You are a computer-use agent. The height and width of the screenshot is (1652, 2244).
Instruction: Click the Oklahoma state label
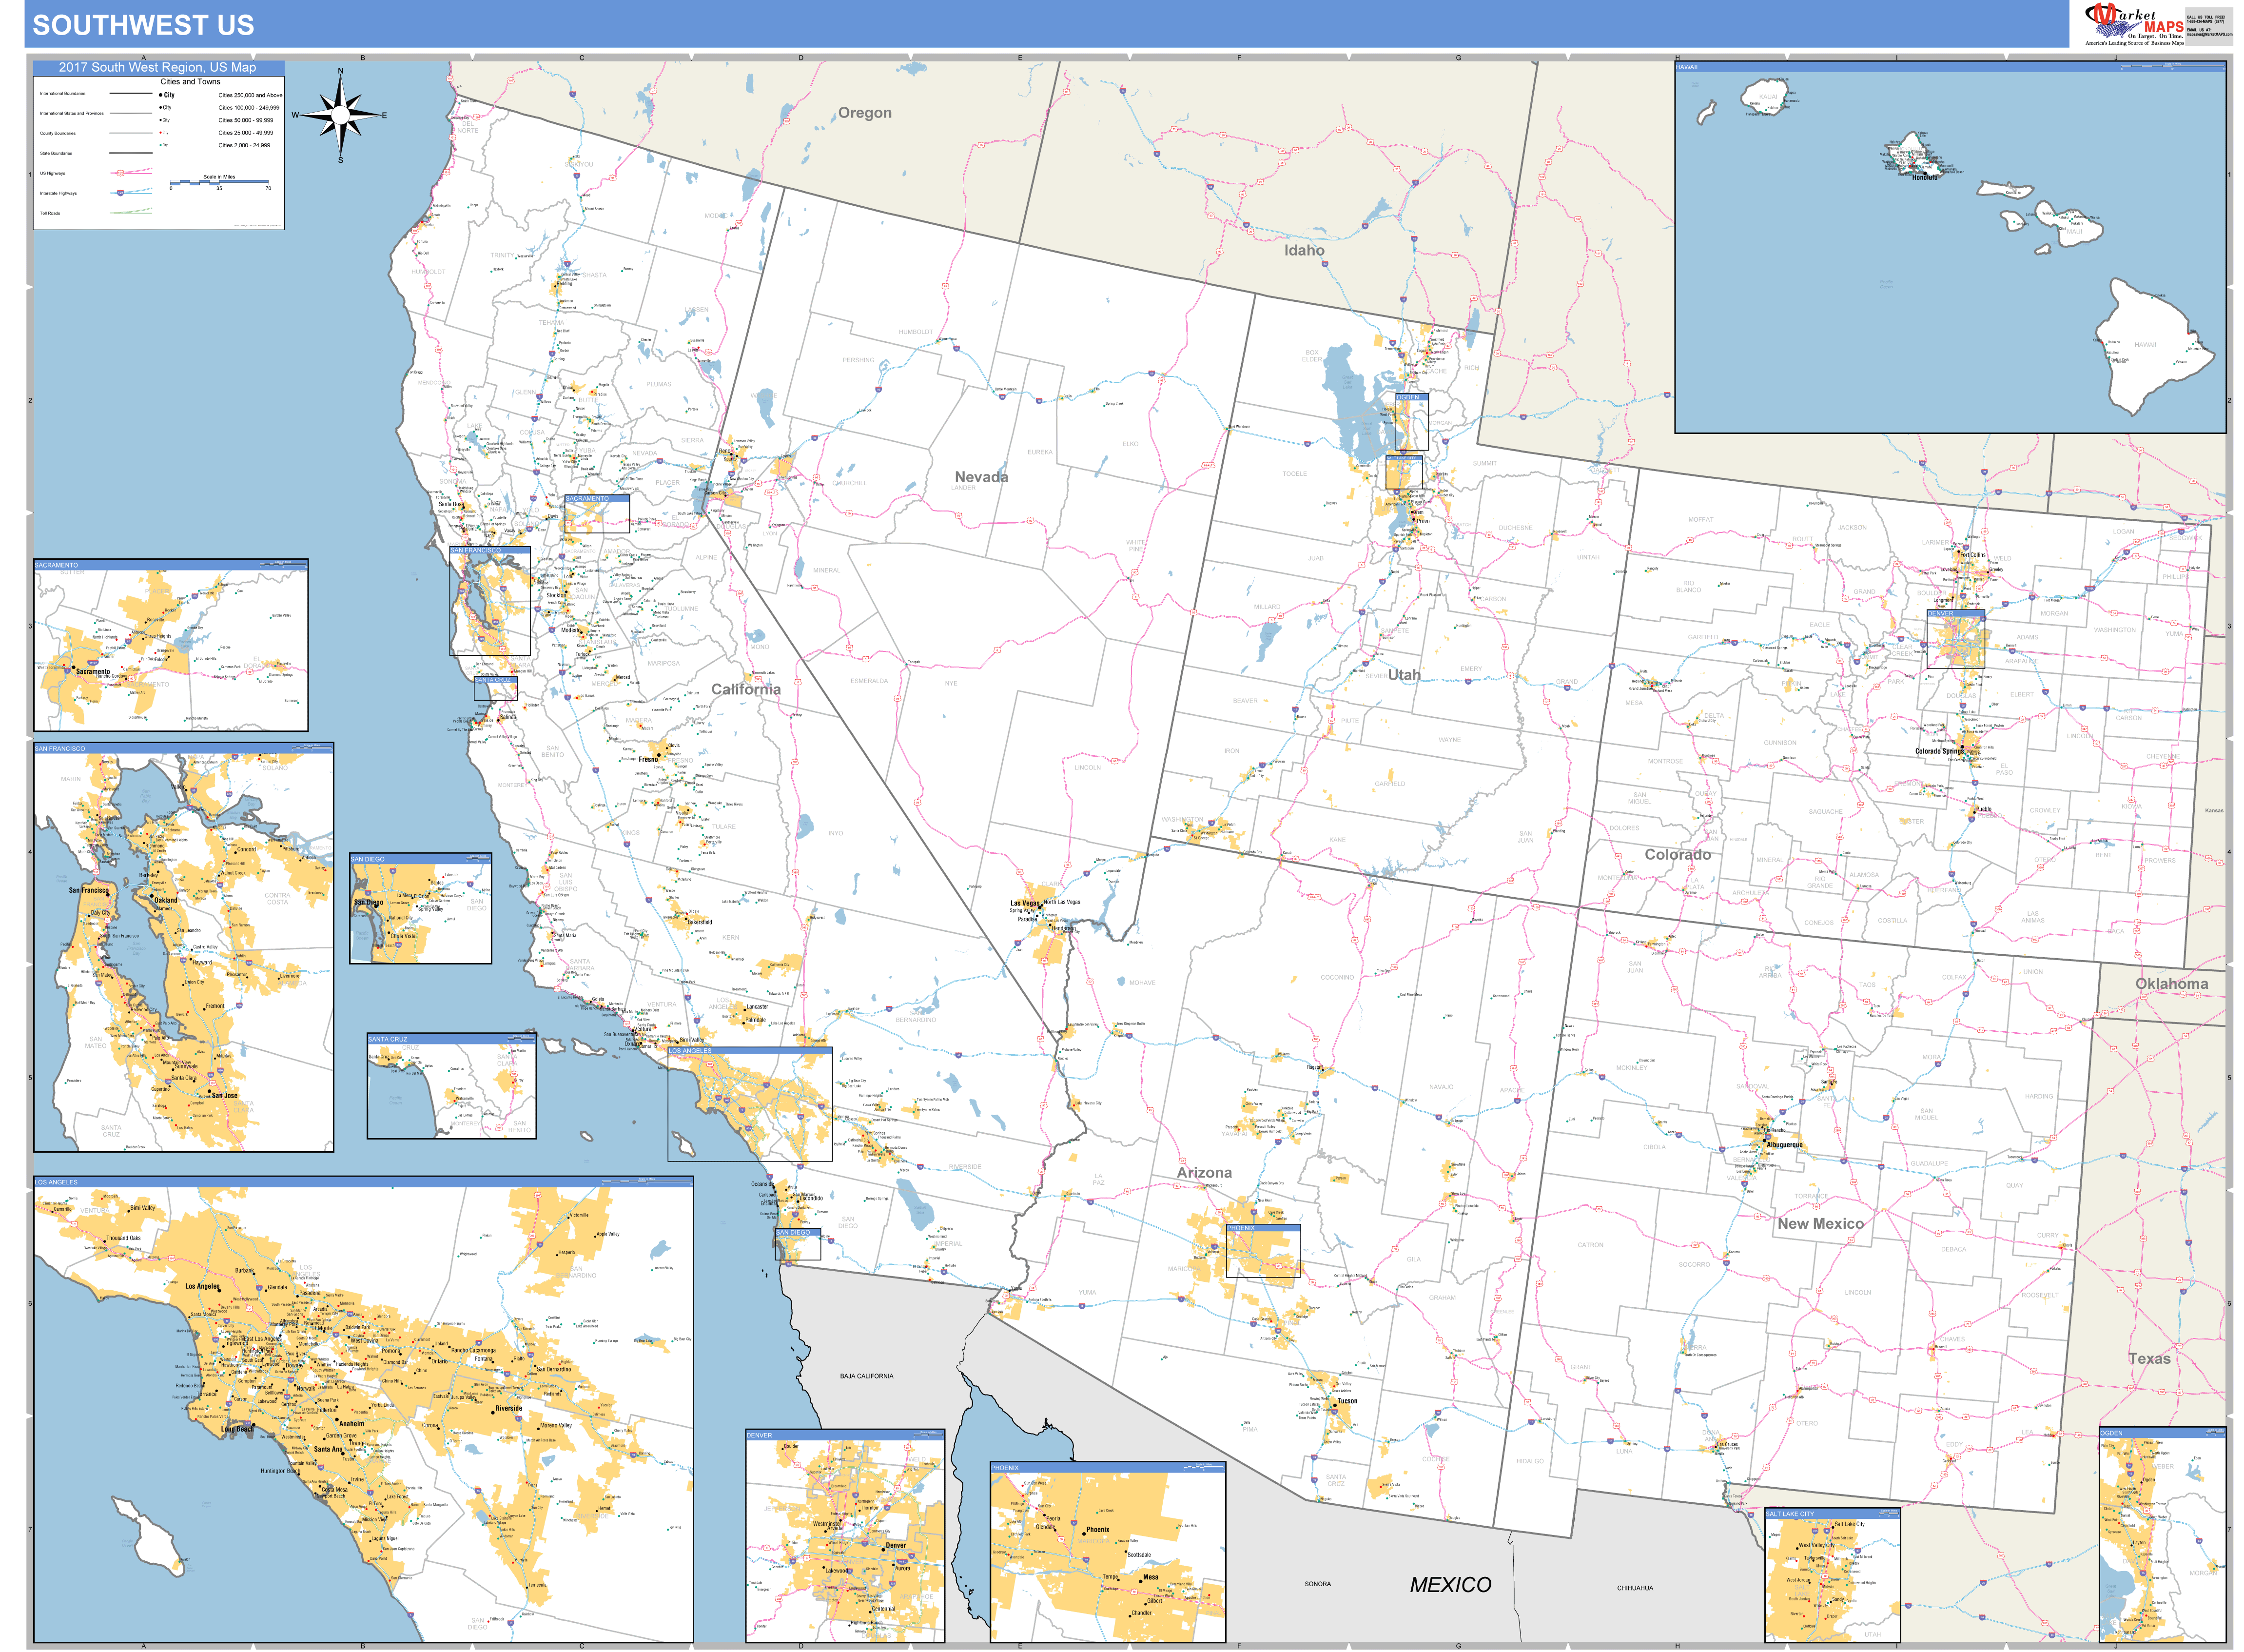(x=2171, y=983)
